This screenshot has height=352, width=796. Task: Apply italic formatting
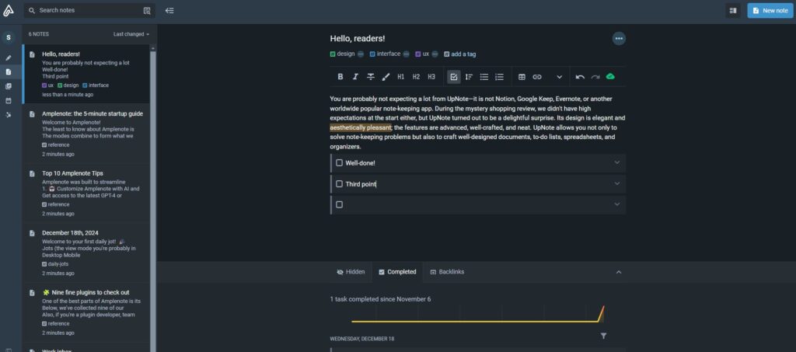tap(355, 77)
